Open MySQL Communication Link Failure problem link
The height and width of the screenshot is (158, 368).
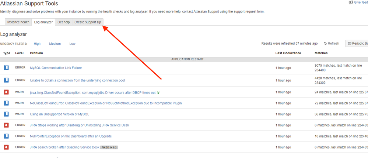(x=56, y=68)
